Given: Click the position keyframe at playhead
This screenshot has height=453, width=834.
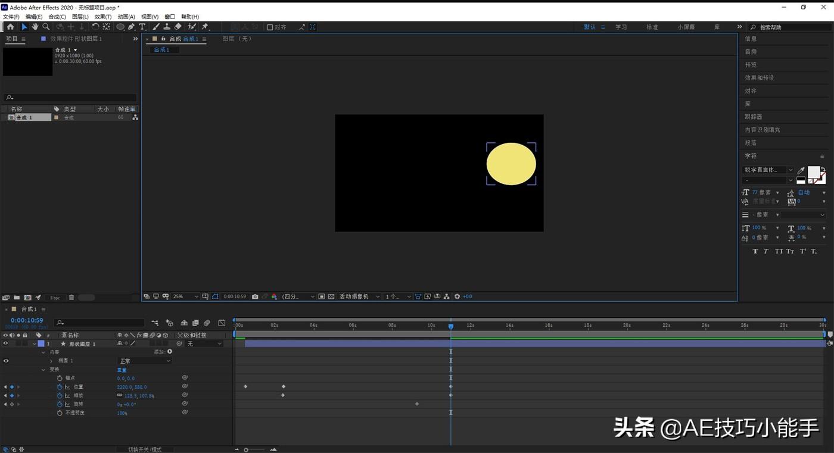Looking at the screenshot, I should click(x=451, y=387).
